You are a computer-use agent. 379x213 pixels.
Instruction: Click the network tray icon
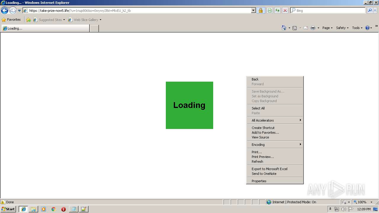pyautogui.click(x=337, y=209)
